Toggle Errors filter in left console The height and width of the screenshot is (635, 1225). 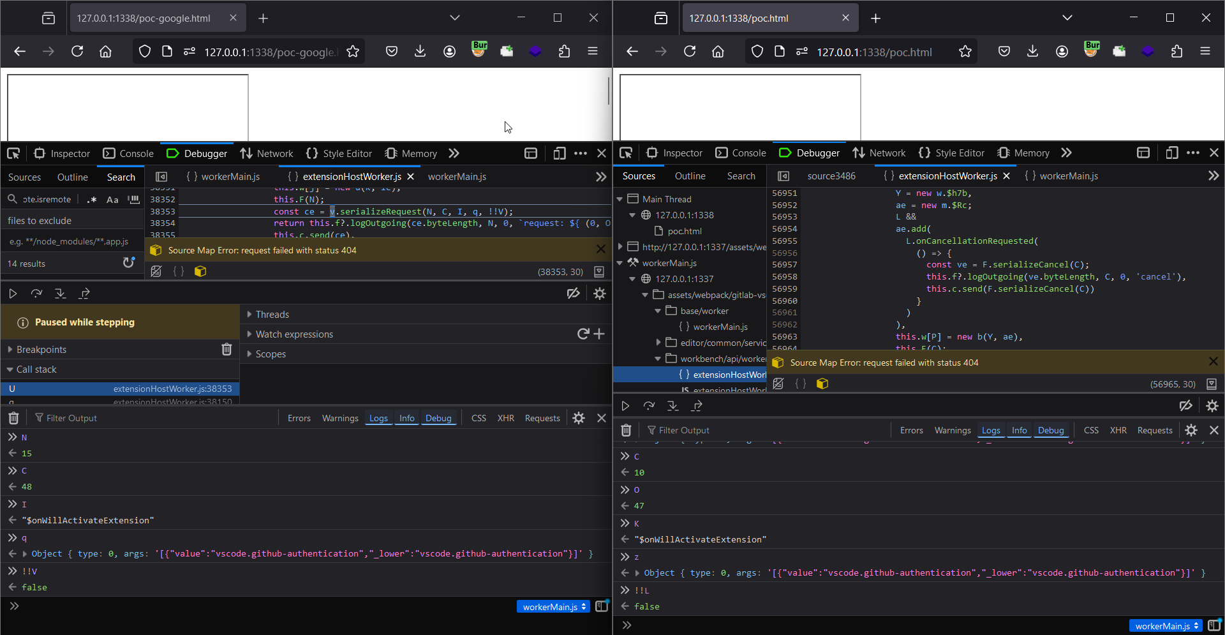pos(299,418)
